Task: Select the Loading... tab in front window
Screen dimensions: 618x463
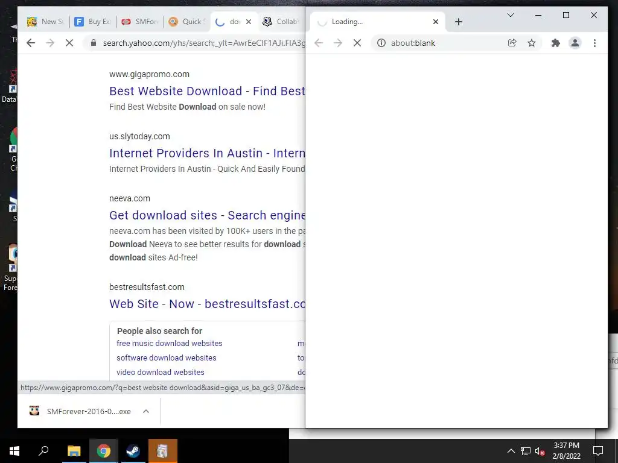Action: (378, 22)
